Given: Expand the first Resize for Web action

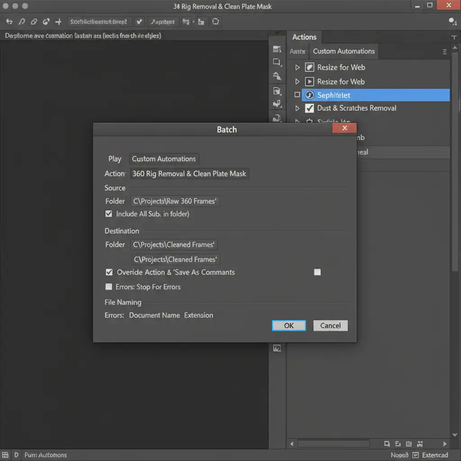Looking at the screenshot, I should click(297, 68).
